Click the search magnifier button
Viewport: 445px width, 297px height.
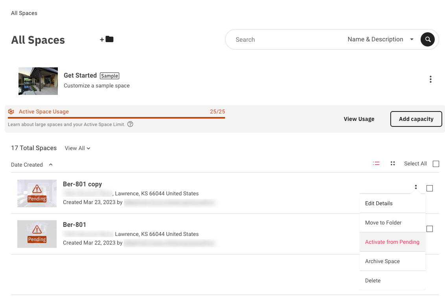tap(428, 39)
